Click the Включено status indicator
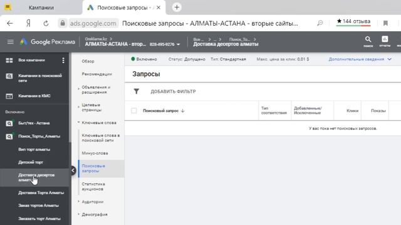This screenshot has width=401, height=225. [x=144, y=59]
